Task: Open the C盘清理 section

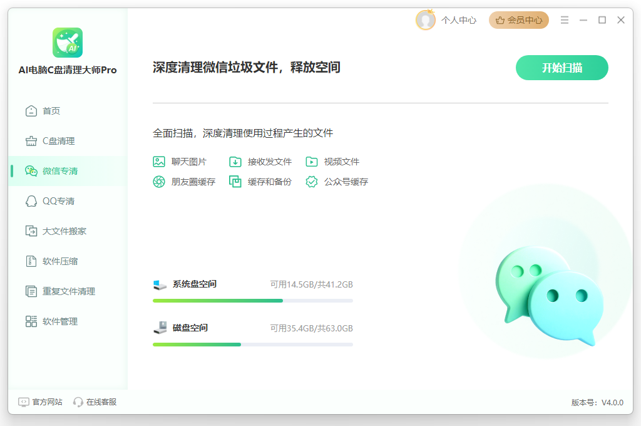Action: pyautogui.click(x=68, y=141)
